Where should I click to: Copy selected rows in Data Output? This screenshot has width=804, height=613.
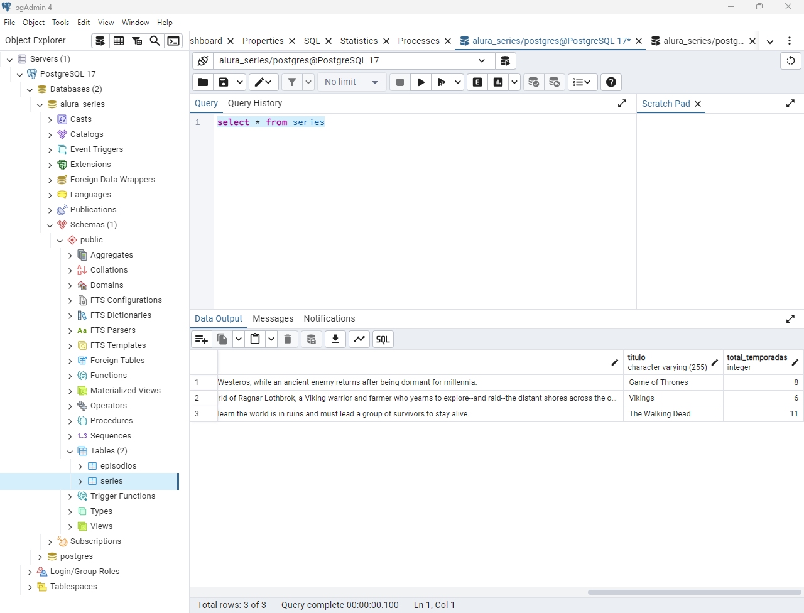coord(222,339)
